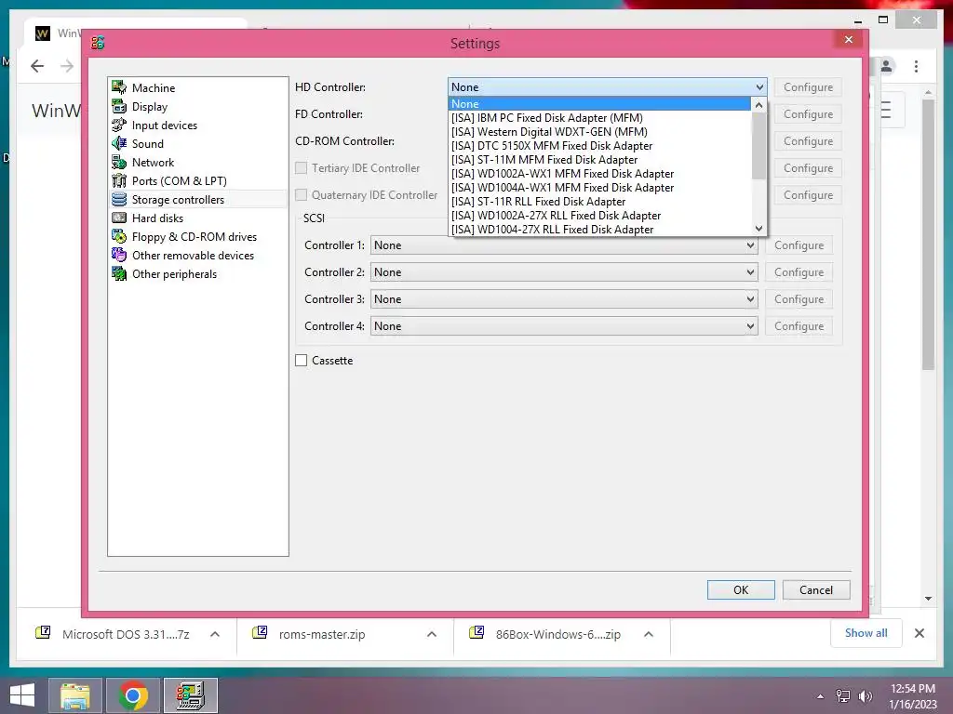Show hidden tray icons arrow
This screenshot has width=953, height=714.
(821, 696)
